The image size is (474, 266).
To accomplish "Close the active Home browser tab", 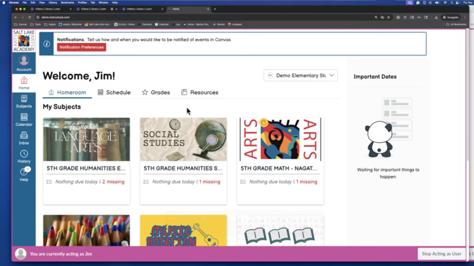I will pos(208,9).
